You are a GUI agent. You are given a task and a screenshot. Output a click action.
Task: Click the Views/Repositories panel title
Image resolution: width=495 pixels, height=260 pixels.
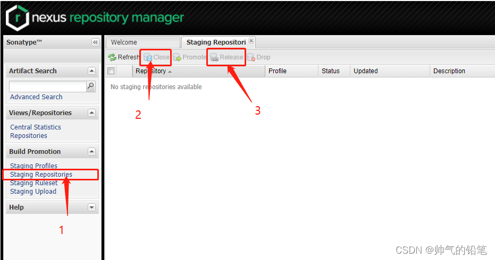tap(40, 113)
